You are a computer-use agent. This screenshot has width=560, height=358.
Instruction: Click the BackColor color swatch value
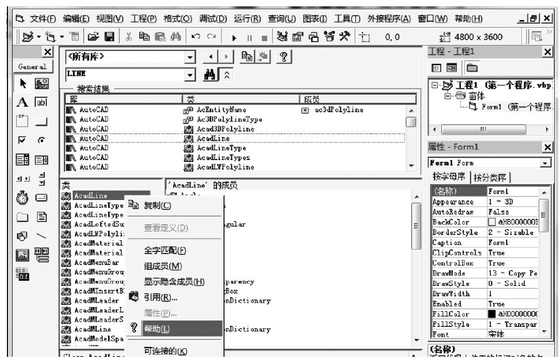492,222
